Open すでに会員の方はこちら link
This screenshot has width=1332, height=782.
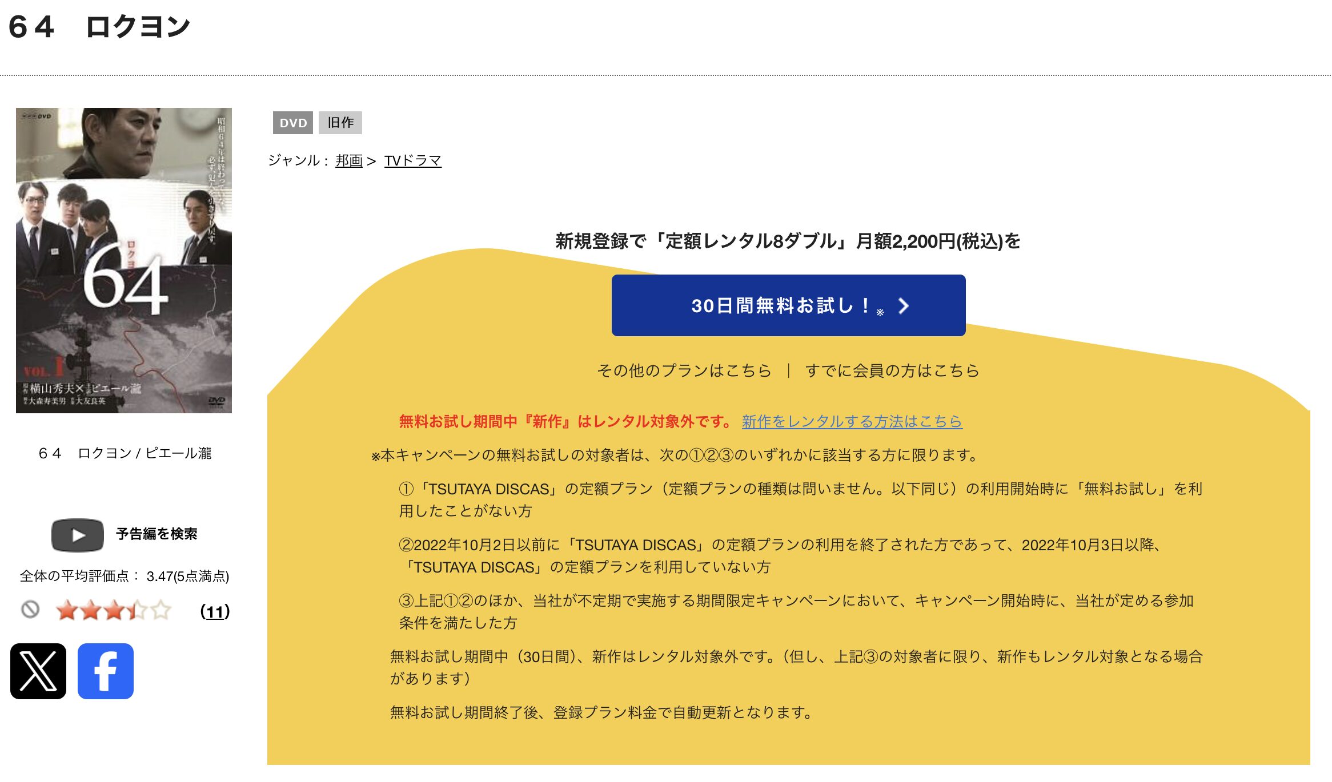[x=892, y=370]
